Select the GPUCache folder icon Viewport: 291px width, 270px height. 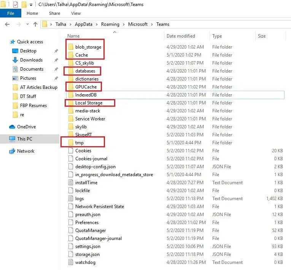pyautogui.click(x=71, y=87)
